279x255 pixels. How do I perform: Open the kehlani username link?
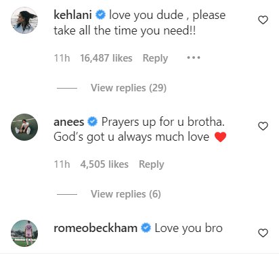point(72,15)
